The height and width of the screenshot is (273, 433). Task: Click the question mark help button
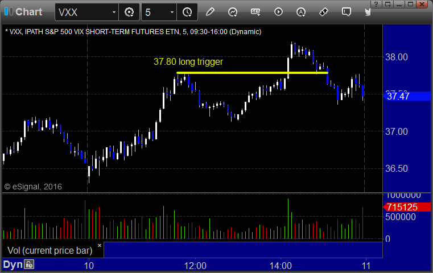(x=376, y=4)
